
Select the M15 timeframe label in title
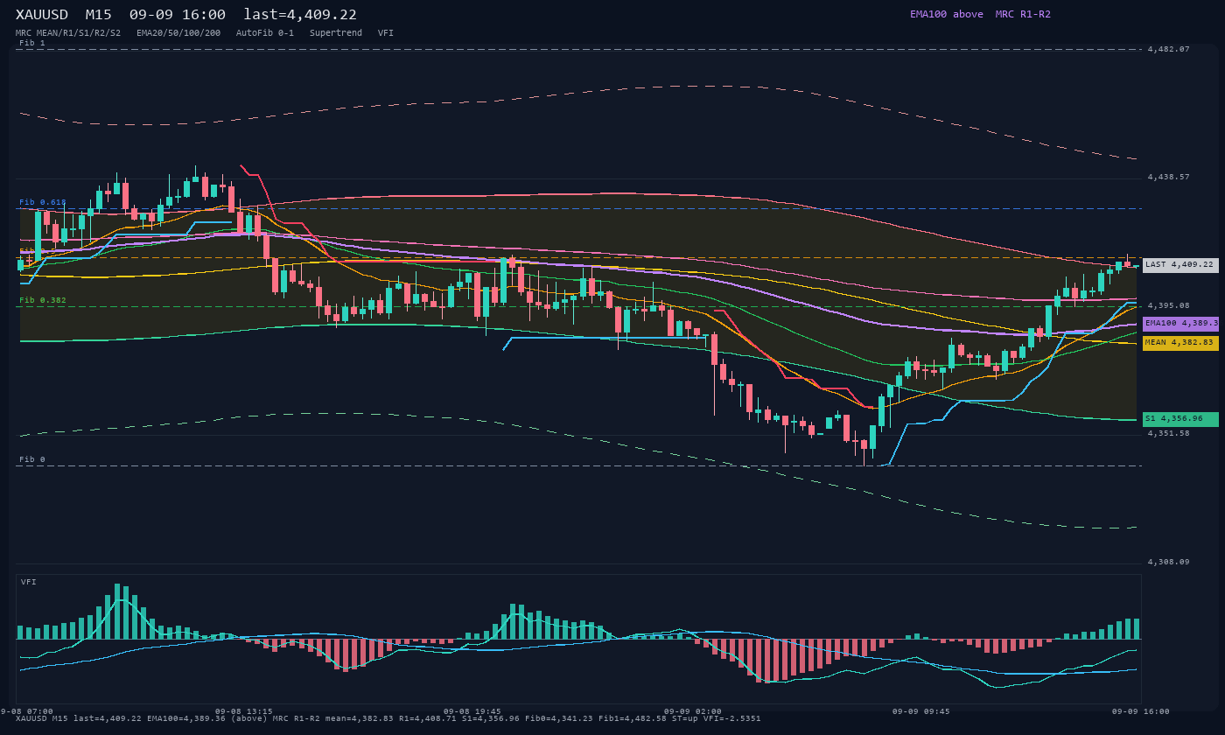tap(98, 15)
